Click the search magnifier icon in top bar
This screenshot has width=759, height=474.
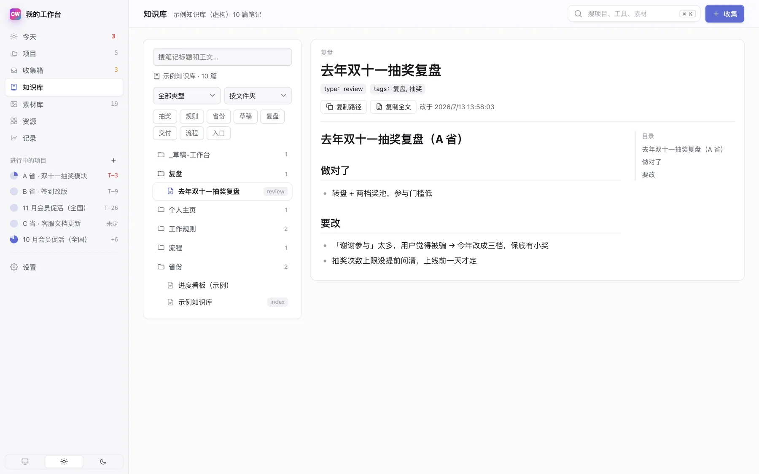578,13
